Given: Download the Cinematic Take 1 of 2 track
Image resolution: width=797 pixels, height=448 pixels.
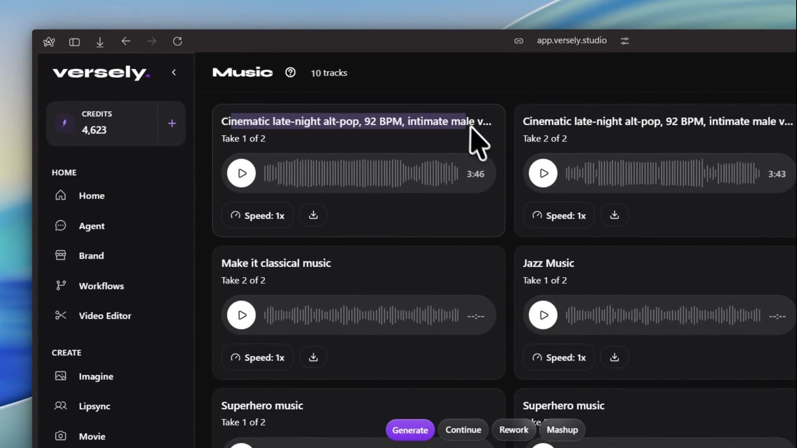Looking at the screenshot, I should click(x=313, y=215).
